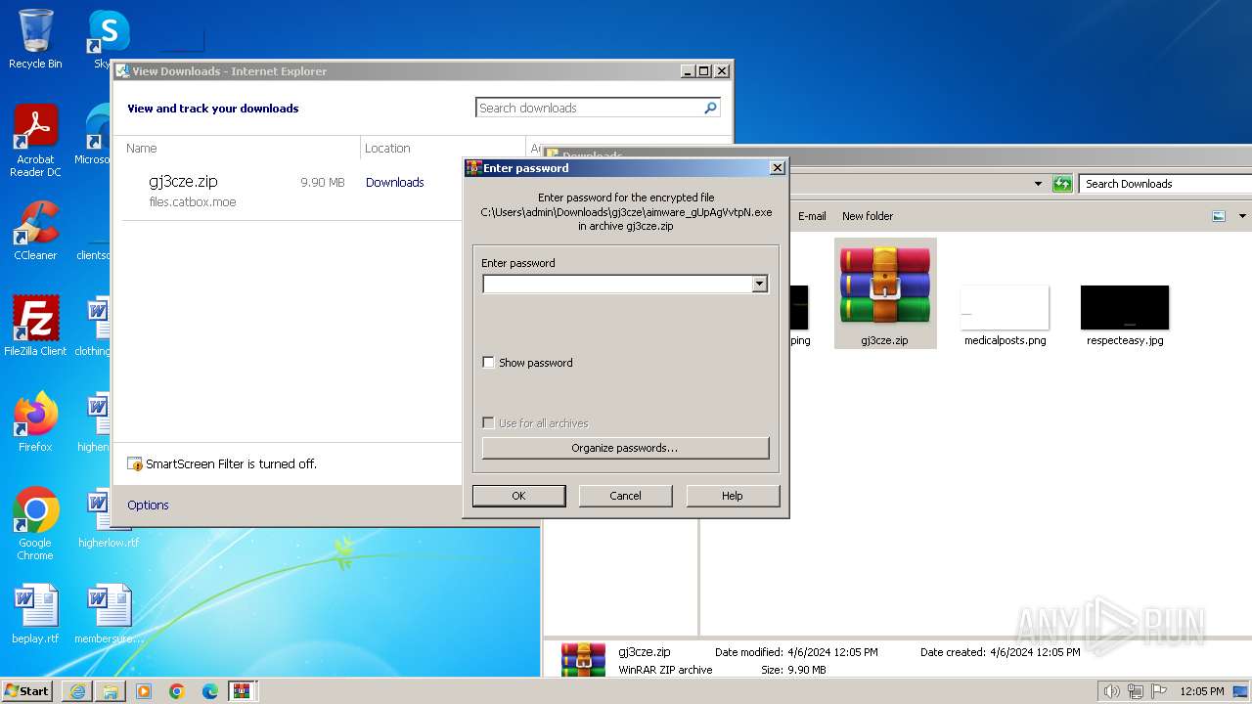Click the Edge taskbar icon

[210, 691]
